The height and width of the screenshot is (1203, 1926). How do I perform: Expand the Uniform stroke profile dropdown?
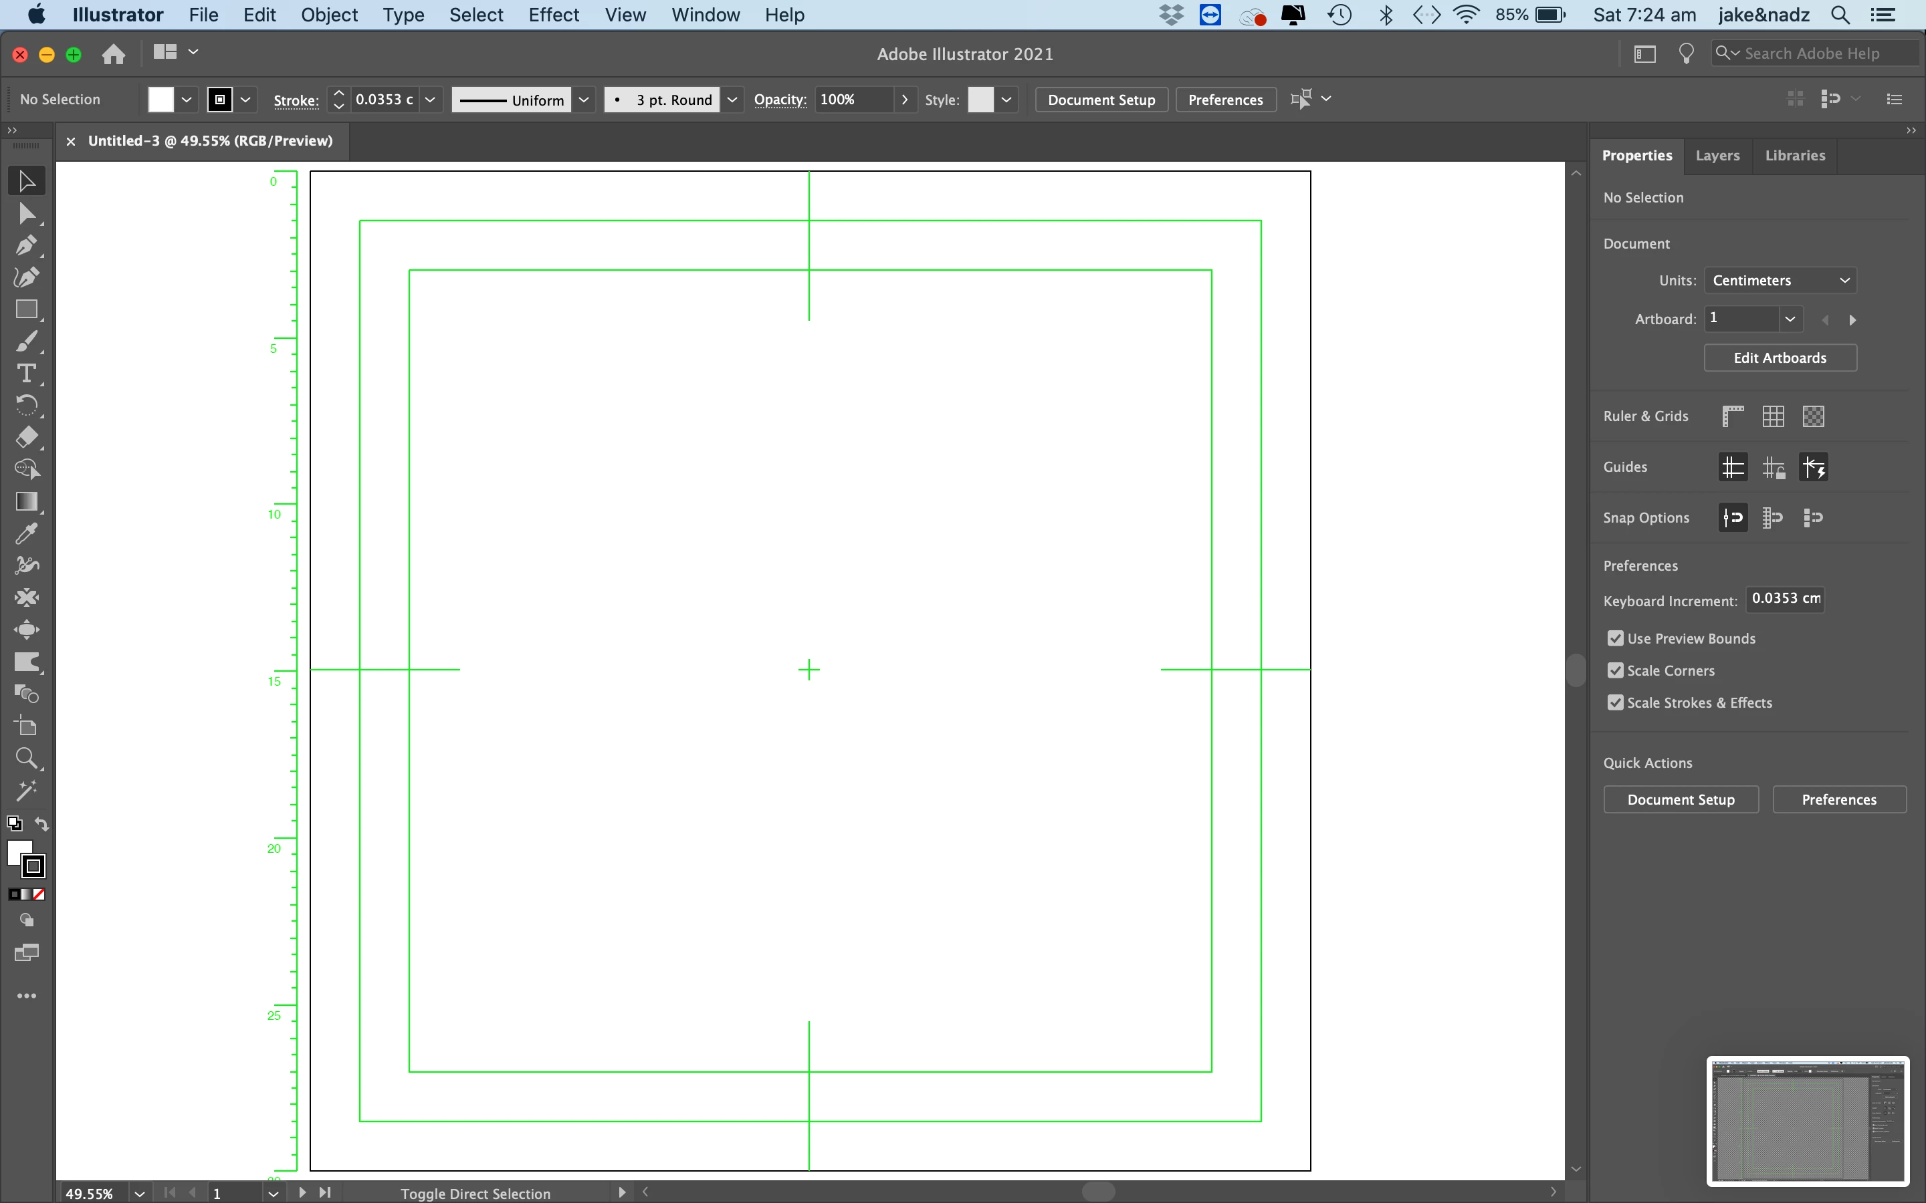pos(583,100)
